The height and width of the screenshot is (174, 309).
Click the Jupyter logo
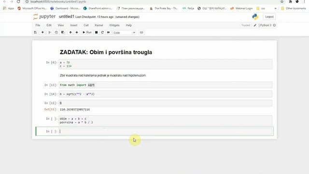44,17
